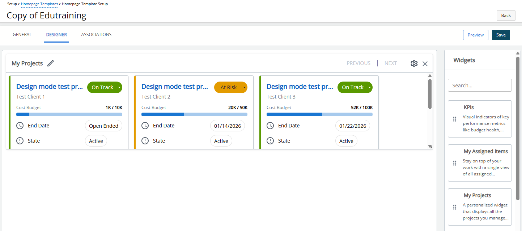
Task: Expand the On Track status dropdown for Test Client 3
Action: 369,87
